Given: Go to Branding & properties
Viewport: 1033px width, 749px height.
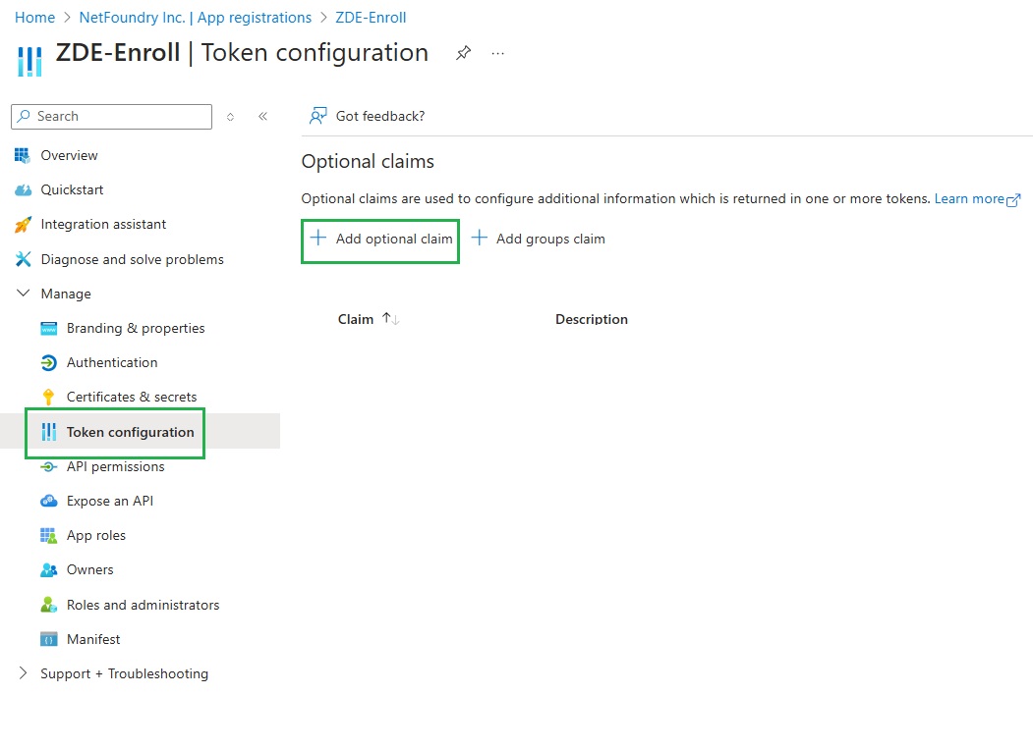Looking at the screenshot, I should coord(136,329).
